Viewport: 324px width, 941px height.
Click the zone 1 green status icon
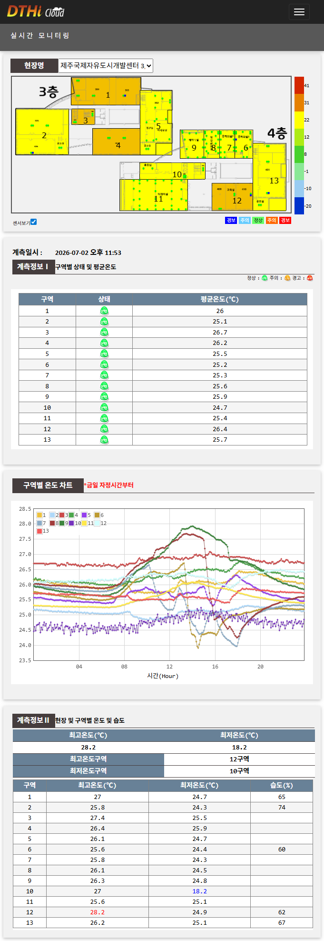104,311
